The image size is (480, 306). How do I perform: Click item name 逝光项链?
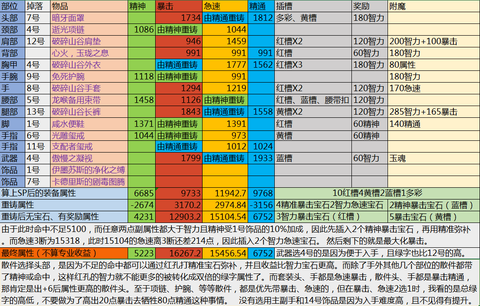click(89, 30)
